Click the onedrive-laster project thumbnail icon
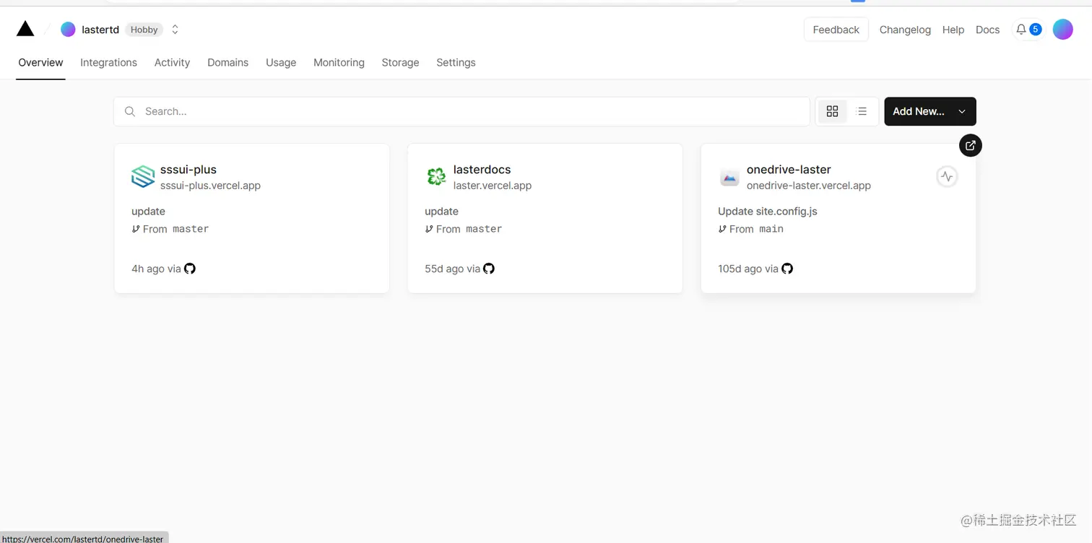This screenshot has height=543, width=1092. click(x=729, y=177)
